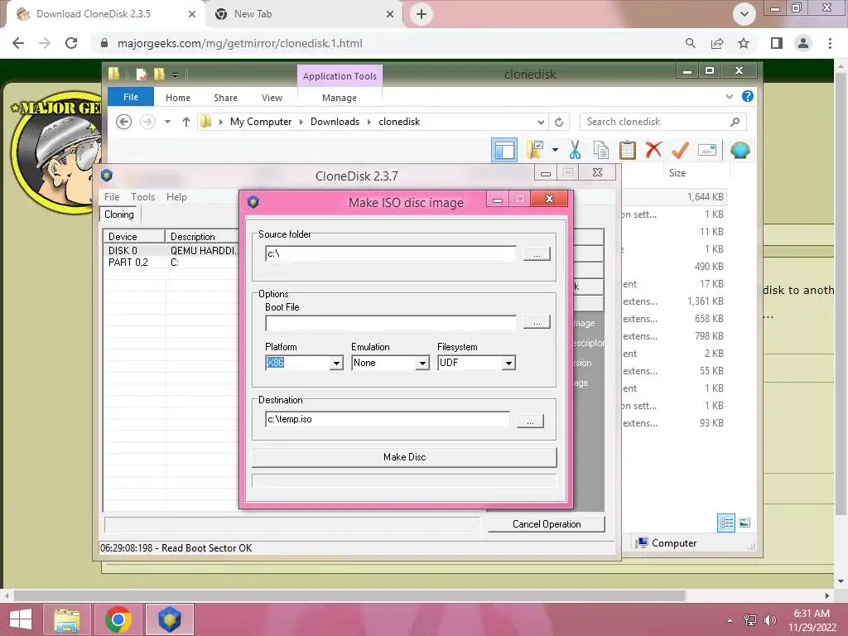
Task: Click the orange checkmark Properties icon
Action: coord(680,150)
